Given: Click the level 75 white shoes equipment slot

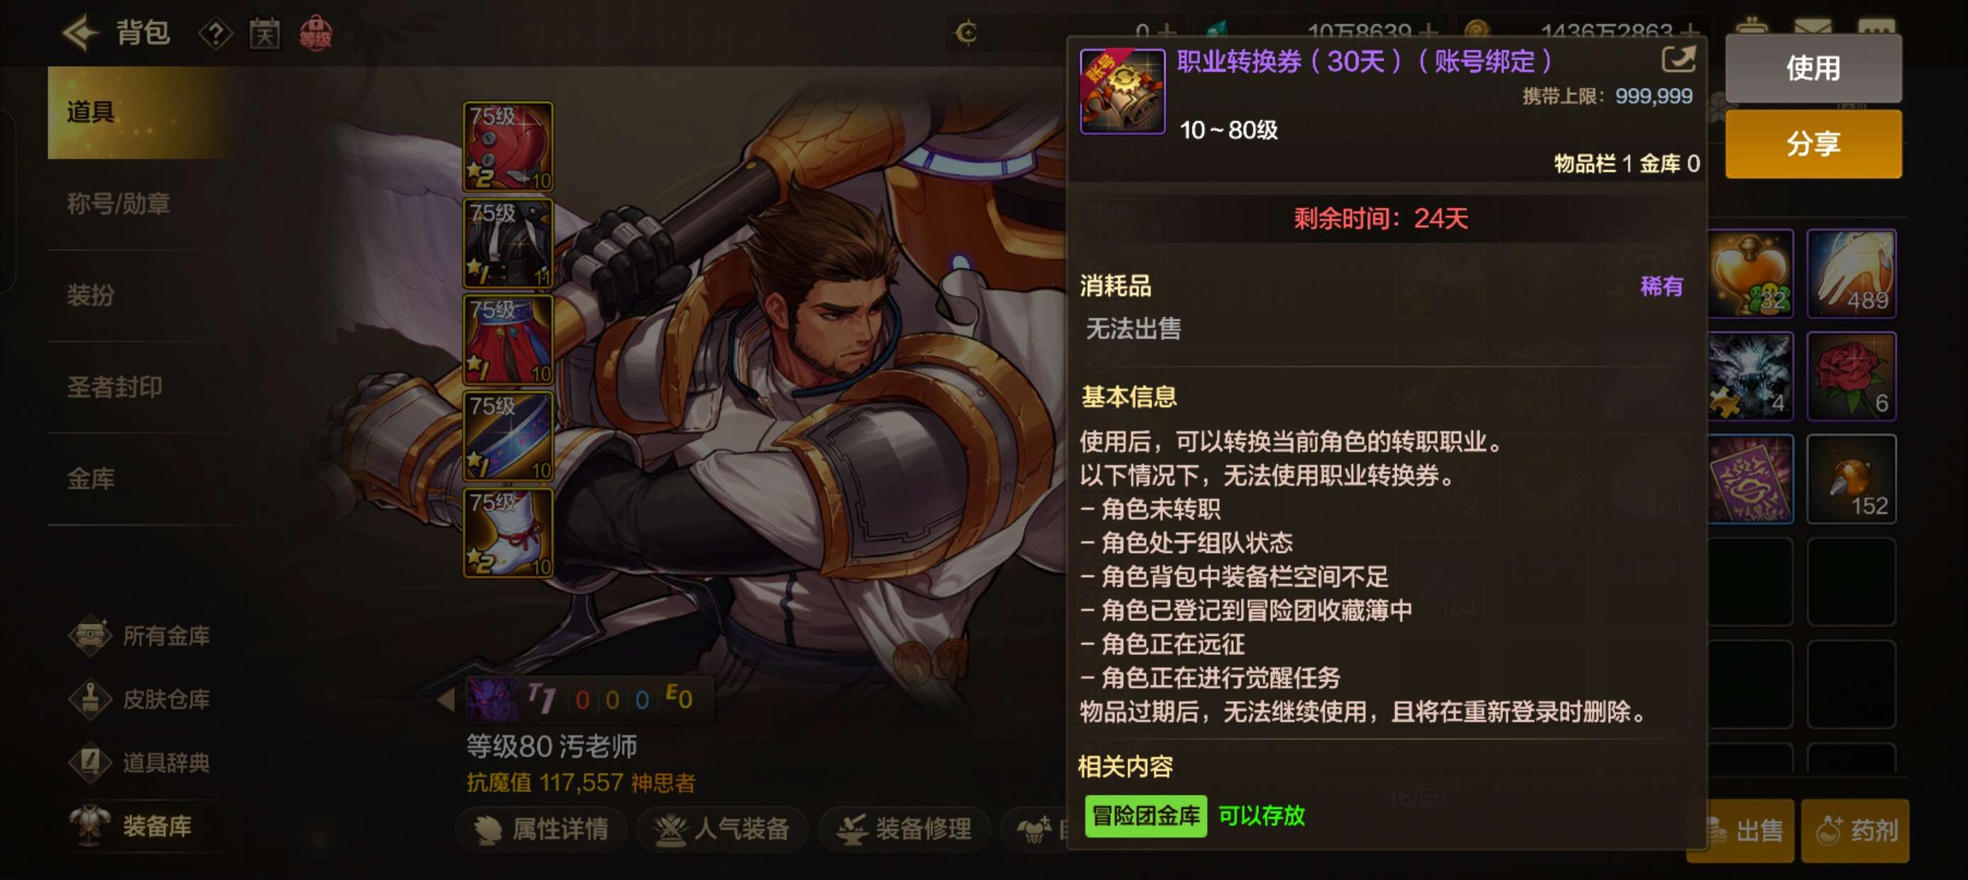Looking at the screenshot, I should click(508, 532).
